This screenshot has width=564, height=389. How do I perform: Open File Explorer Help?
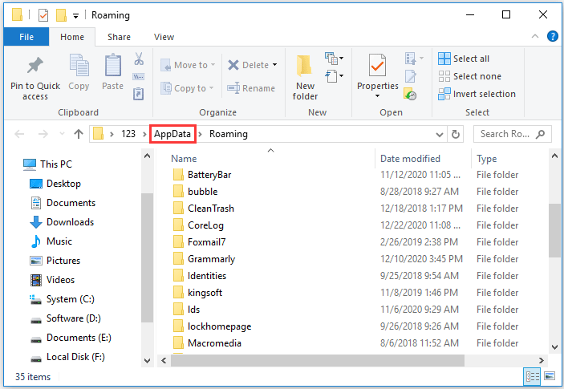552,36
